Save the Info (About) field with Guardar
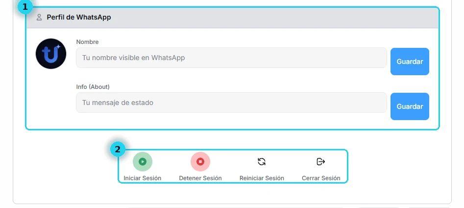Screen dimensions: 464x208 point(410,106)
